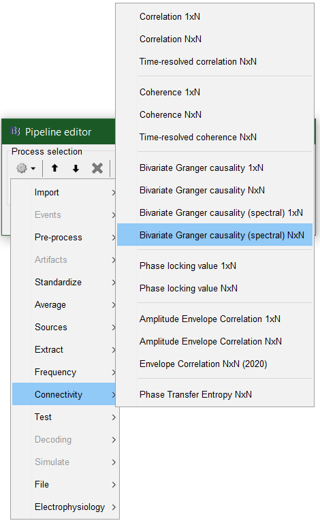The height and width of the screenshot is (525, 320).
Task: Open the Average submenu
Action: click(63, 304)
